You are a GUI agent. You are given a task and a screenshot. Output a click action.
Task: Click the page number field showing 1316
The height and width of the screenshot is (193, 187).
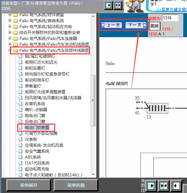tap(170, 18)
